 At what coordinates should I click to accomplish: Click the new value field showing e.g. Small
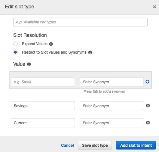click(43, 82)
